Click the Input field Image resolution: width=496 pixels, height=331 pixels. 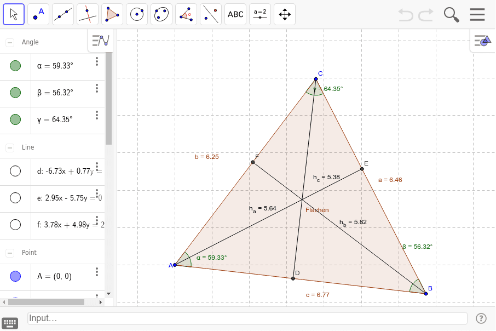[247, 318]
